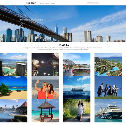The width and height of the screenshot is (126, 125).
Task: Select the last slider pagination dot
Action: pos(123,39)
